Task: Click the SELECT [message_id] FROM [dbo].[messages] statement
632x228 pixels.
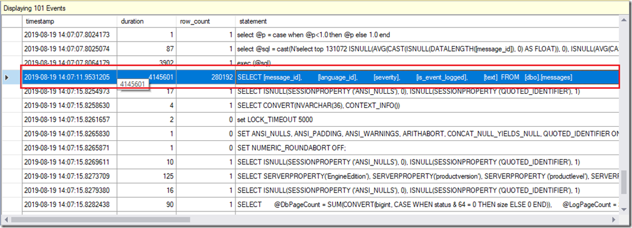Action: [x=427, y=77]
